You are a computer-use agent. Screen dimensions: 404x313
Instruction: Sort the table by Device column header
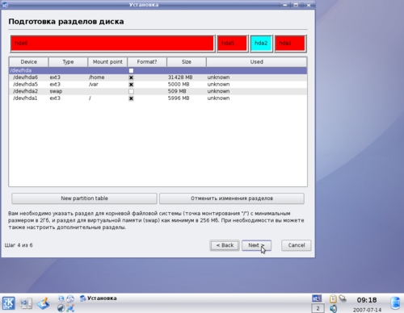click(x=29, y=62)
